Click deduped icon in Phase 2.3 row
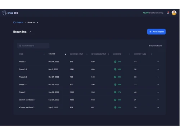The height and width of the screenshot is (135, 180). pos(115,69)
